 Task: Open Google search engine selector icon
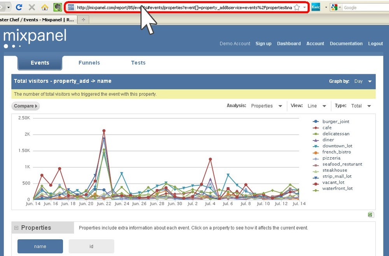334,7
